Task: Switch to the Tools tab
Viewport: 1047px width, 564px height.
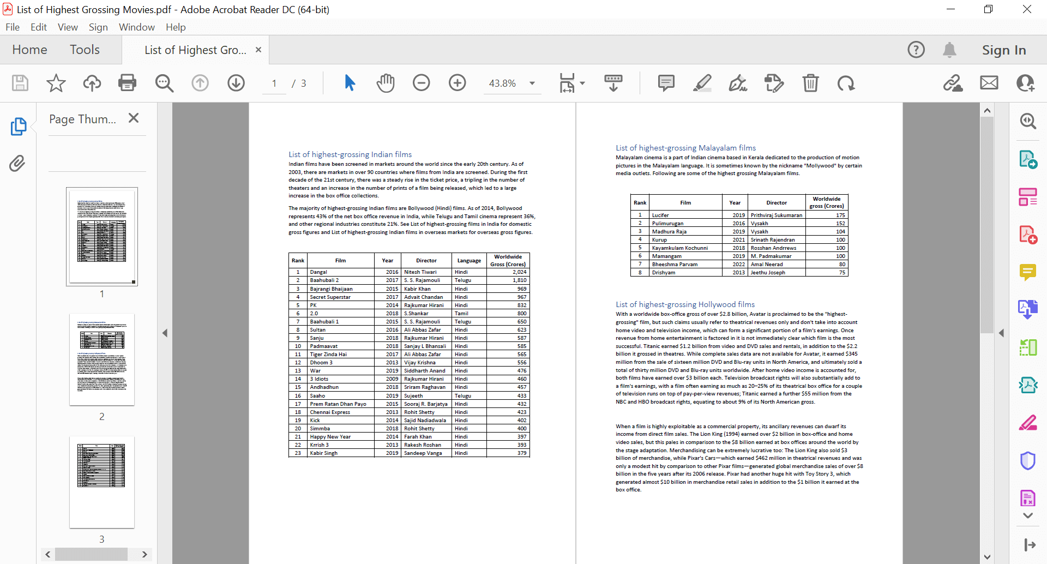Action: [x=85, y=49]
